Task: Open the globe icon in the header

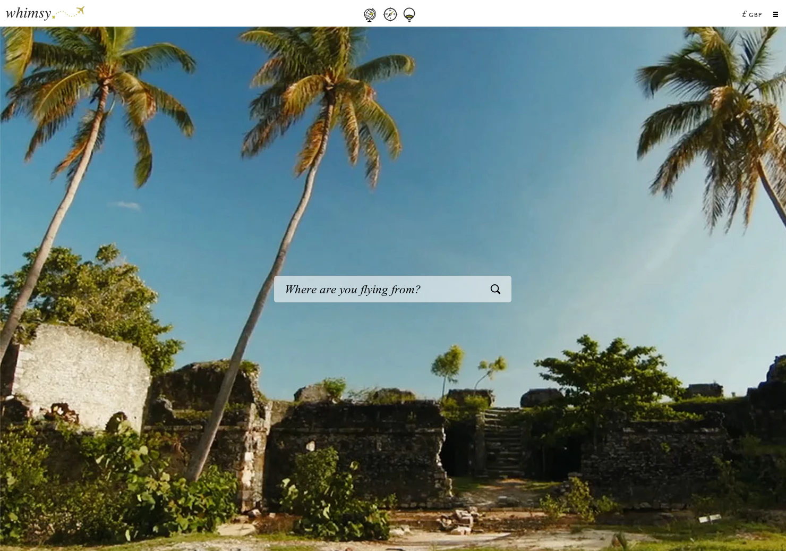Action: point(370,14)
